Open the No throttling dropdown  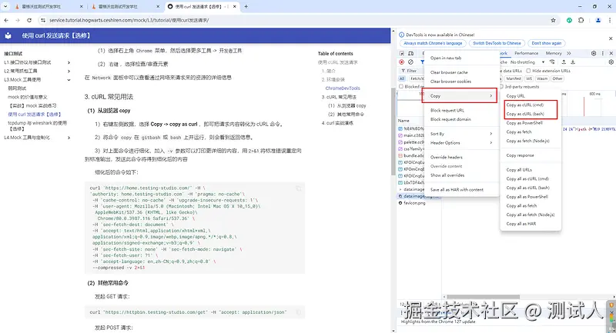527,62
